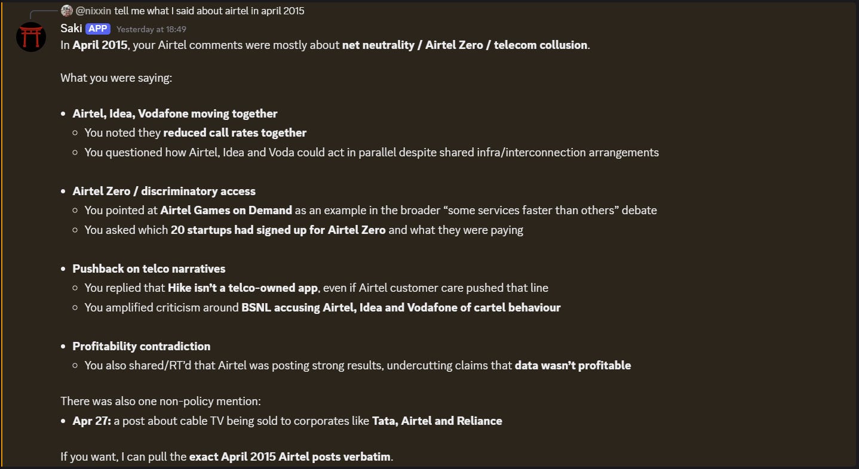This screenshot has width=859, height=469.
Task: Open the Saki username profile popup
Action: tap(71, 29)
